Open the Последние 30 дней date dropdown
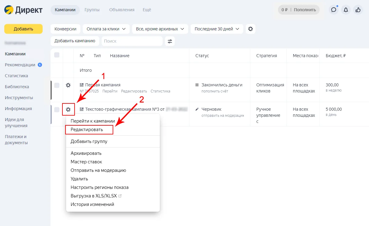The width and height of the screenshot is (369, 226). coord(217,29)
